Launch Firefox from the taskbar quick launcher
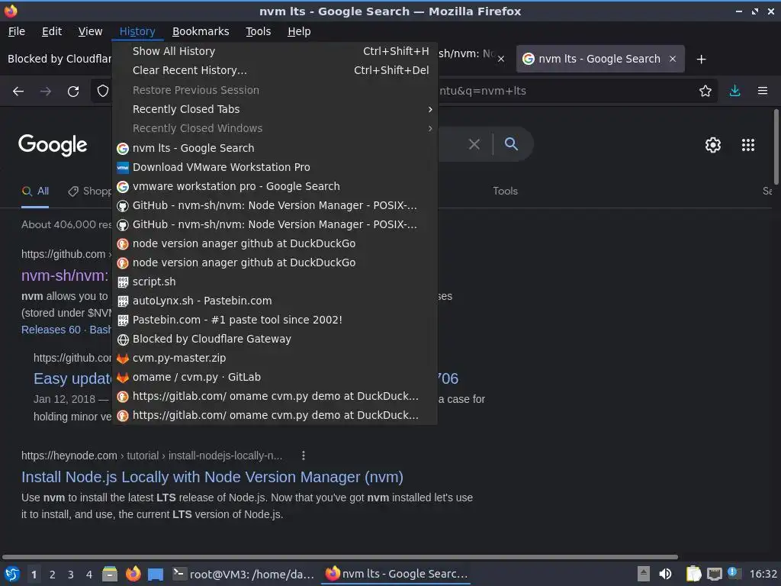The height and width of the screenshot is (586, 781). point(133,574)
